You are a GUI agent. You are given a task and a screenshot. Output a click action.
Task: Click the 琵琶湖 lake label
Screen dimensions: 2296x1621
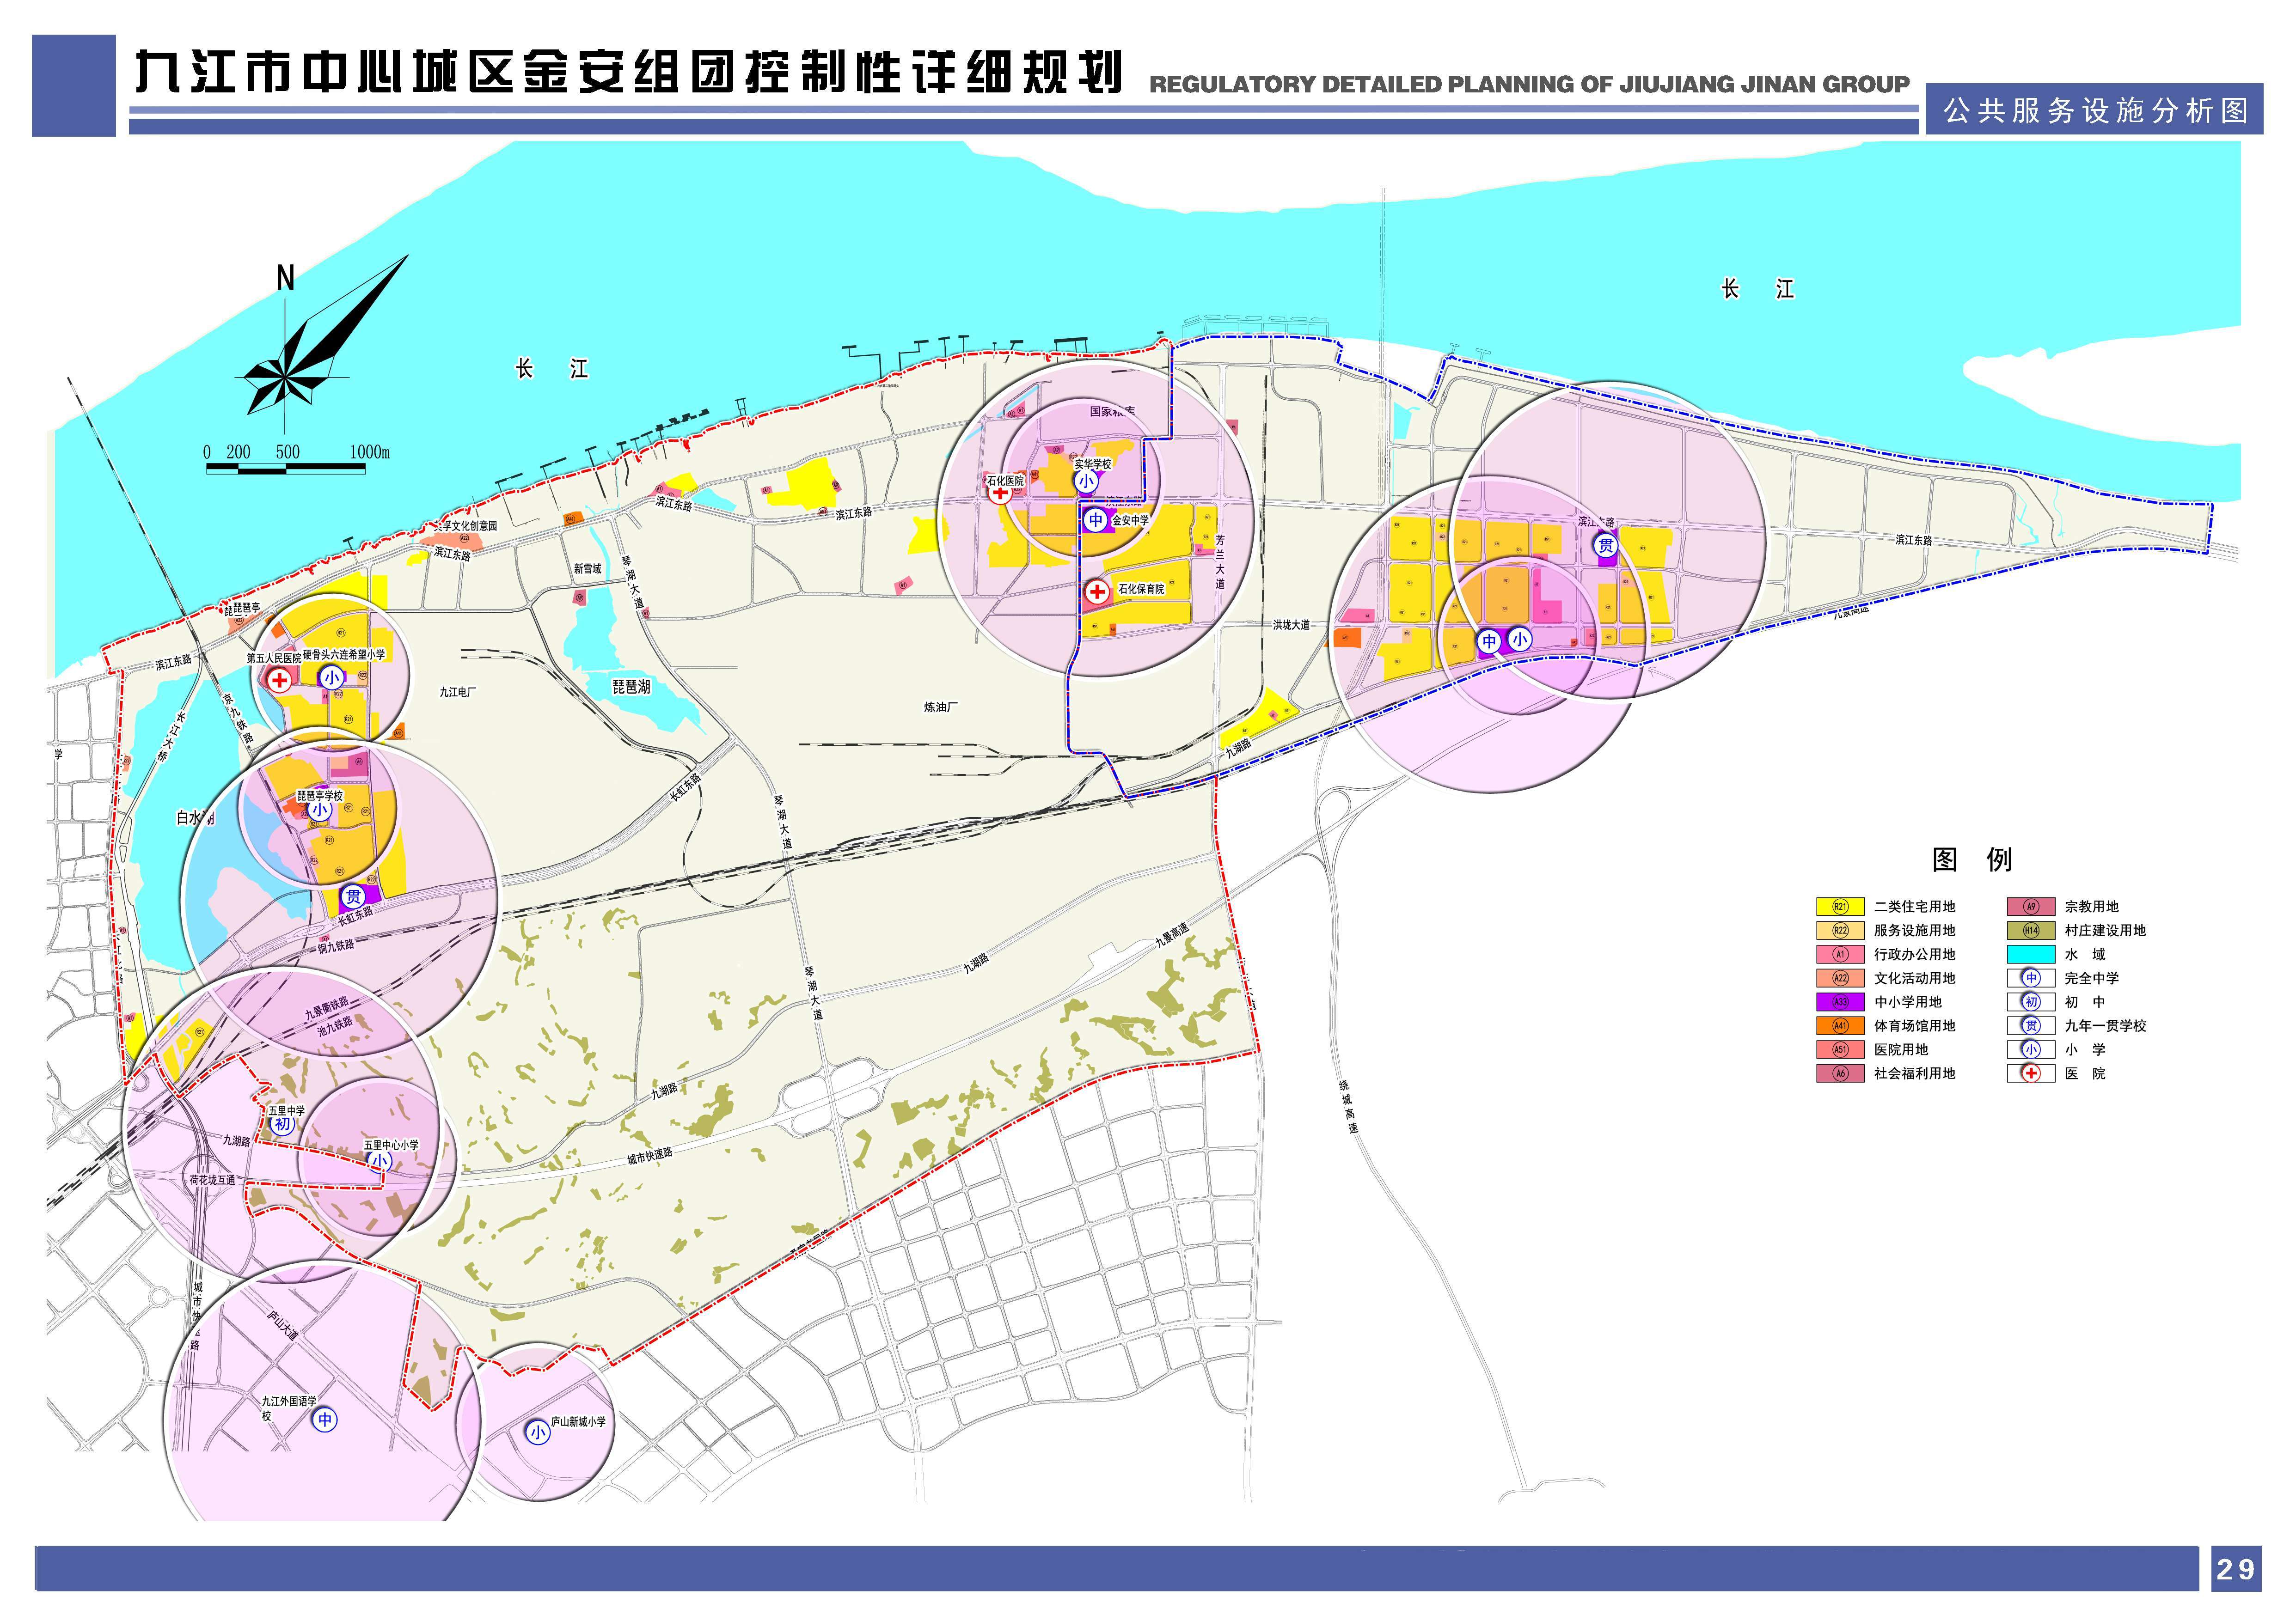[x=631, y=688]
